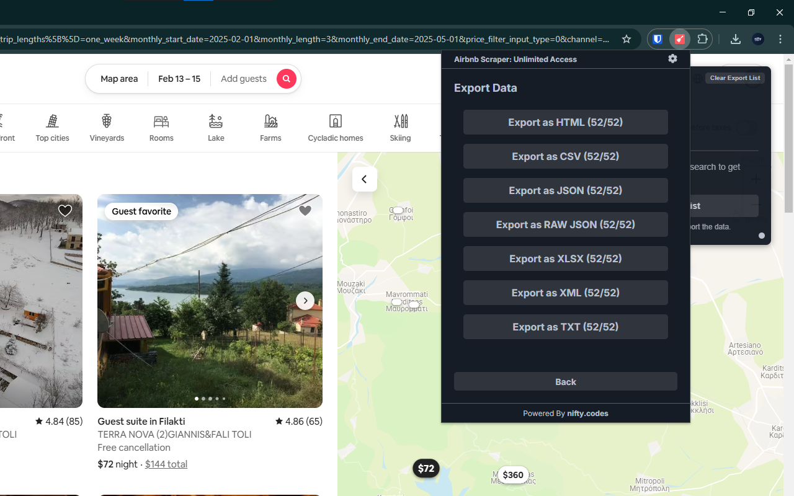Viewport: 794px width, 496px height.
Task: Show next photo of the Filakti listing
Action: [x=305, y=300]
